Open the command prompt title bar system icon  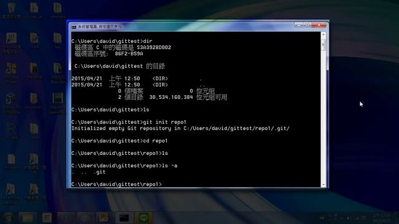click(74, 27)
